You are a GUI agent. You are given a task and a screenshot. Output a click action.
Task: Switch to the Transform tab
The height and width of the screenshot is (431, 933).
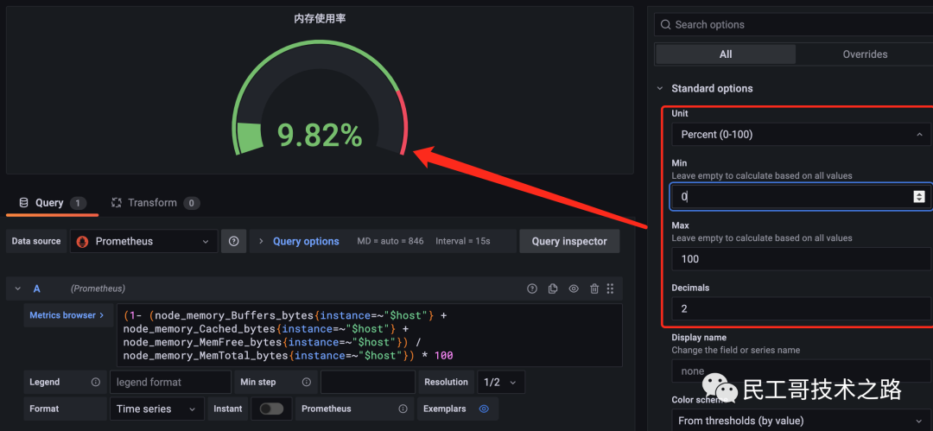pos(155,203)
